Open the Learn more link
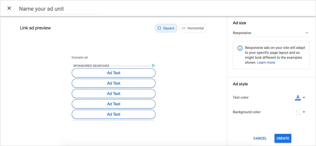The image size is (316, 146). pos(266,62)
